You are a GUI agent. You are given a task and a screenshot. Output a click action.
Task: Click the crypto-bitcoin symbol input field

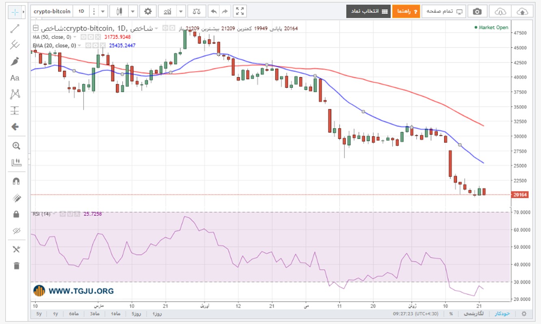(x=52, y=11)
